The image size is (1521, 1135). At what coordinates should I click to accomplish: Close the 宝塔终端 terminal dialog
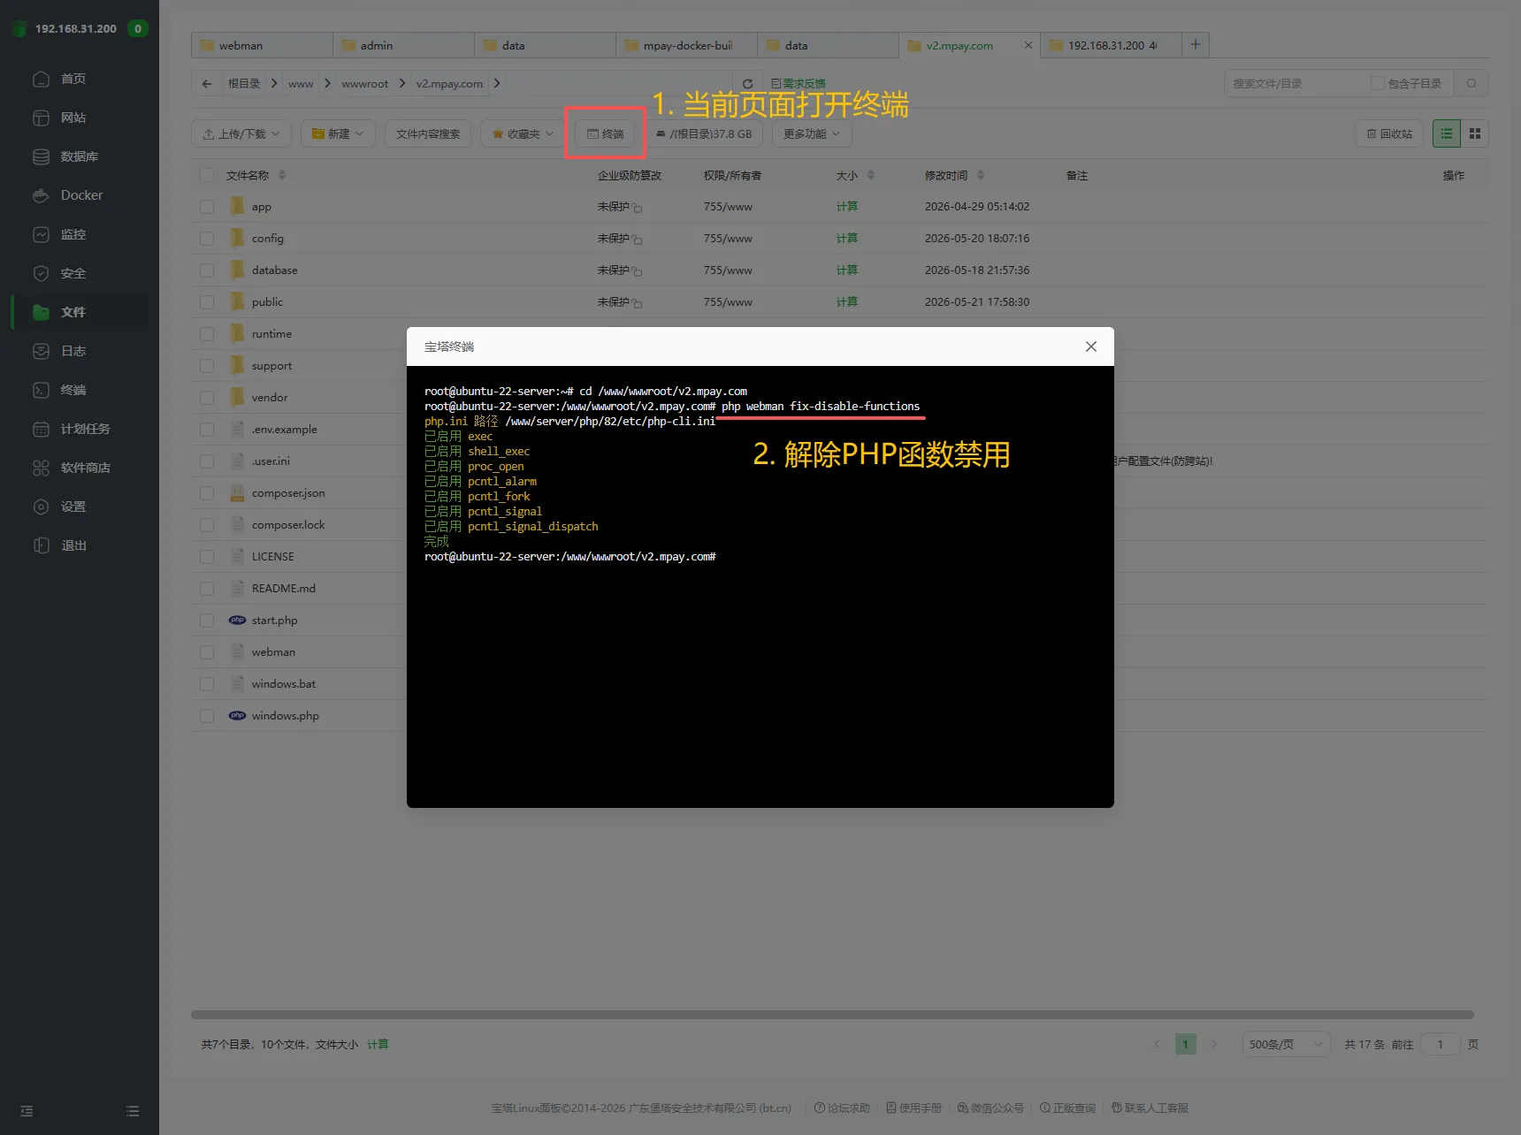1091,347
